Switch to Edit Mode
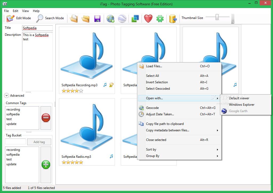The height and width of the screenshot is (193, 273). (19, 18)
